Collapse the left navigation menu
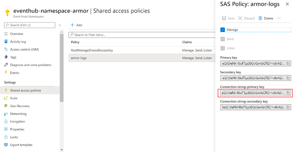The height and width of the screenshot is (152, 295). point(60,25)
